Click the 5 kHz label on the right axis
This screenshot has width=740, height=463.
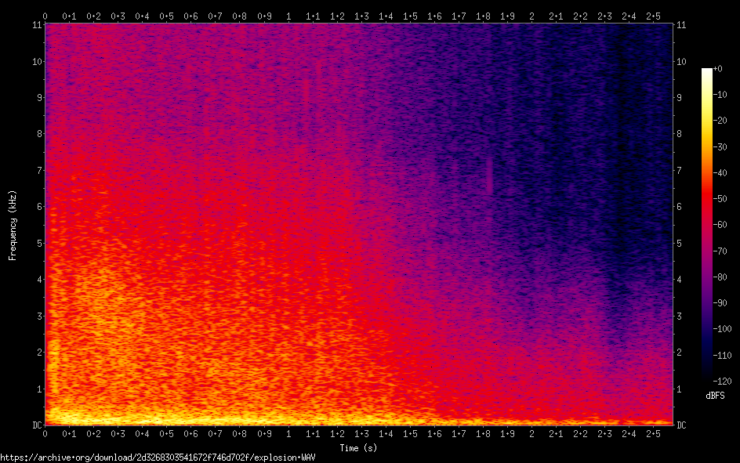[x=680, y=243]
